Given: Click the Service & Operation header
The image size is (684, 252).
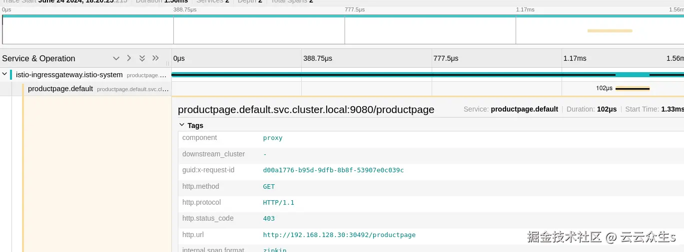Looking at the screenshot, I should (x=38, y=58).
